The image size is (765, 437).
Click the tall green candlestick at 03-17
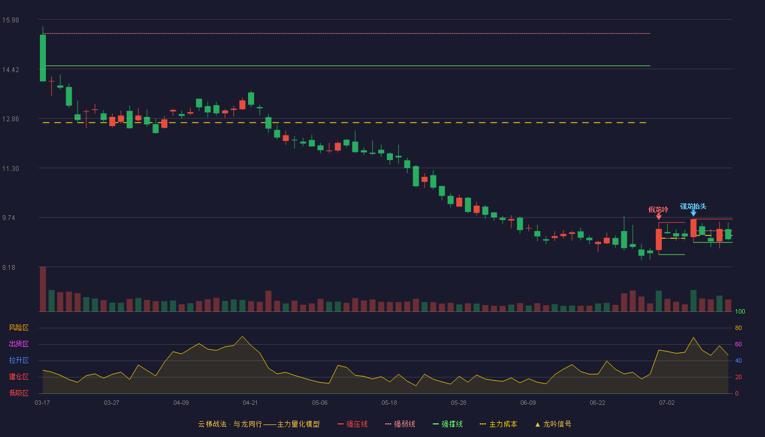(x=43, y=58)
